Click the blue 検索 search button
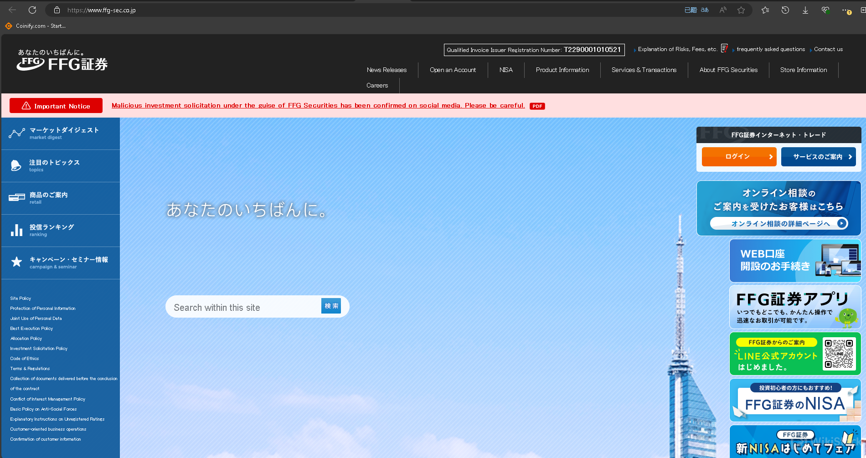Screen dimensions: 866x458 point(331,306)
